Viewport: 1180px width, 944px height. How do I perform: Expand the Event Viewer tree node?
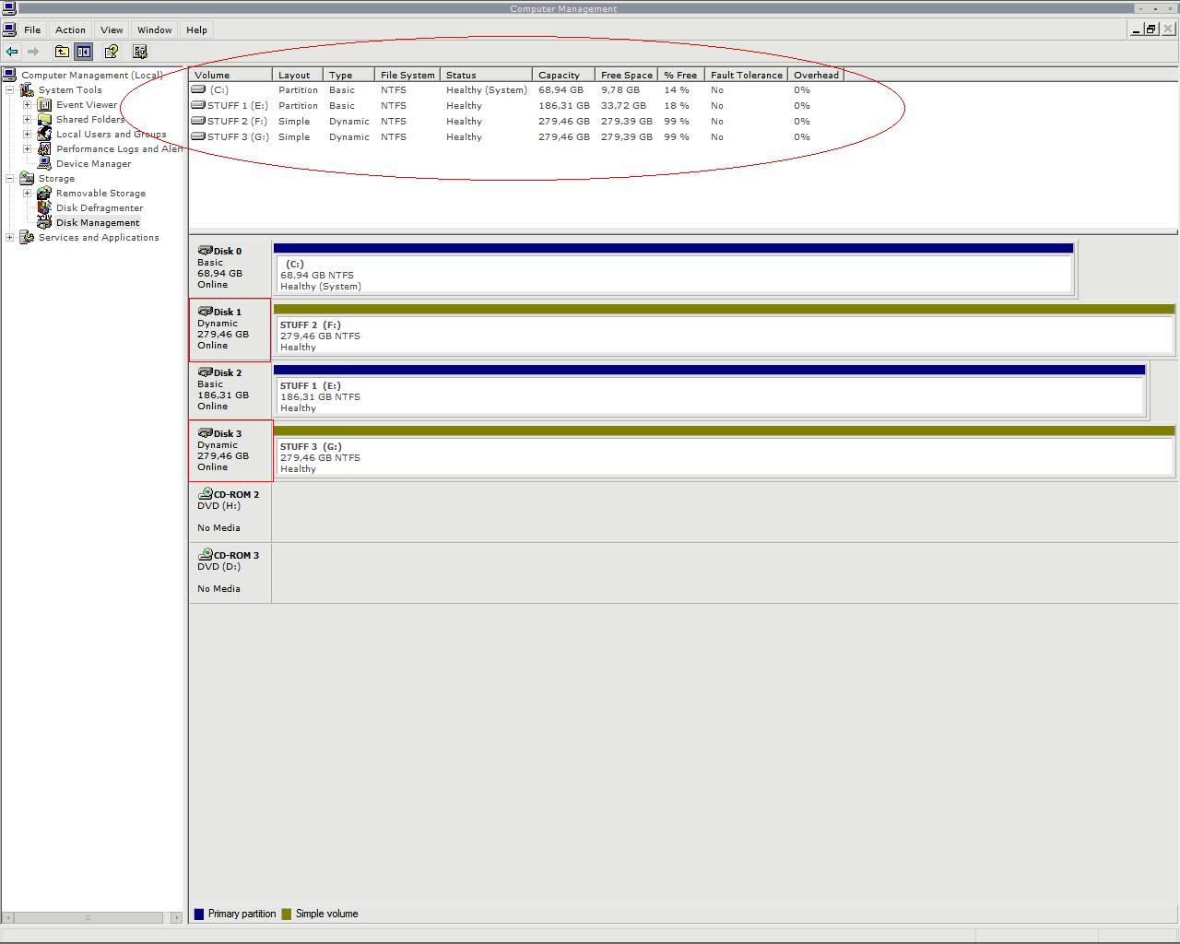[27, 104]
